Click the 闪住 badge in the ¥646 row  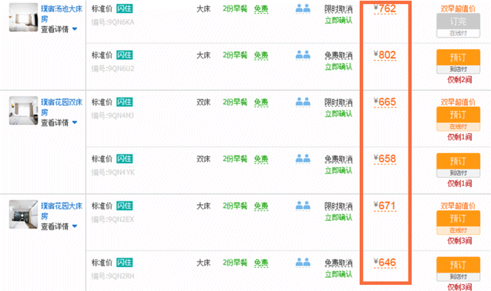(124, 262)
